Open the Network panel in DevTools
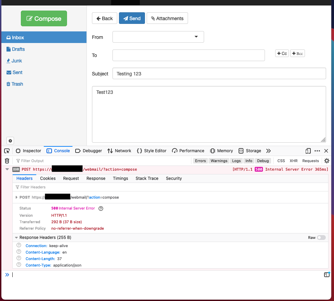This screenshot has height=301, width=334. [x=119, y=150]
